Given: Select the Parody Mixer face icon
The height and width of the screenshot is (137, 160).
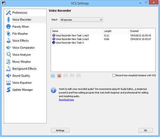Looking at the screenshot, I should tap(8, 27).
